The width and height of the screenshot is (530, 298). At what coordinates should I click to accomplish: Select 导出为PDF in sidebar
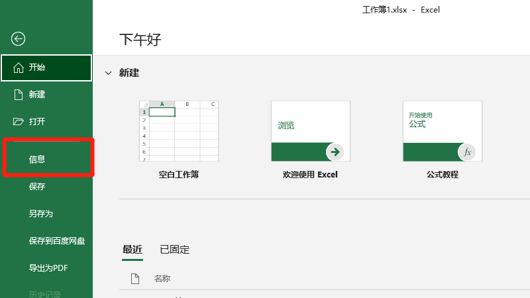[48, 268]
